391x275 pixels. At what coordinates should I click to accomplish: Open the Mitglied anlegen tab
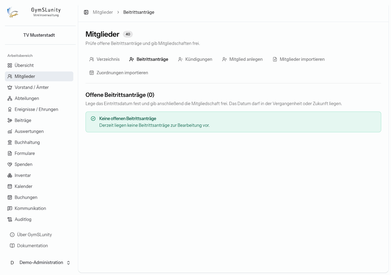[x=242, y=59]
